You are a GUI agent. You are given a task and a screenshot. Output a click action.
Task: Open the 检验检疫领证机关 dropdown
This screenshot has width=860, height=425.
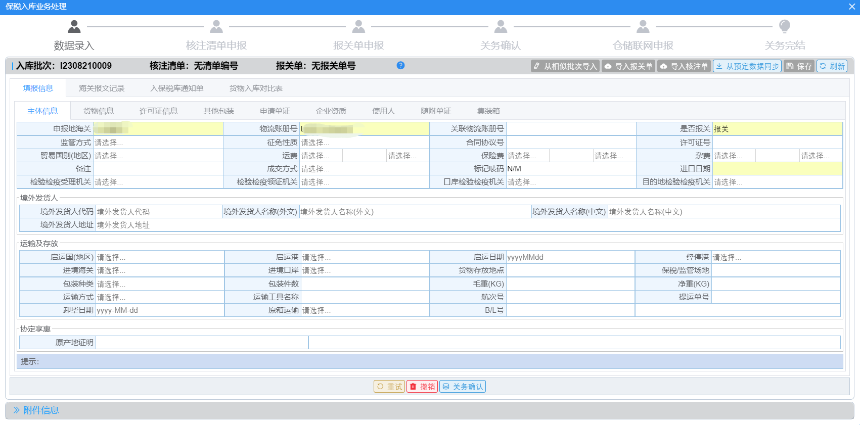click(x=364, y=182)
